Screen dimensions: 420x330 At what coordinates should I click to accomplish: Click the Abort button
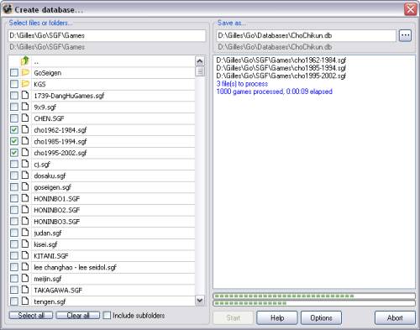395,318
